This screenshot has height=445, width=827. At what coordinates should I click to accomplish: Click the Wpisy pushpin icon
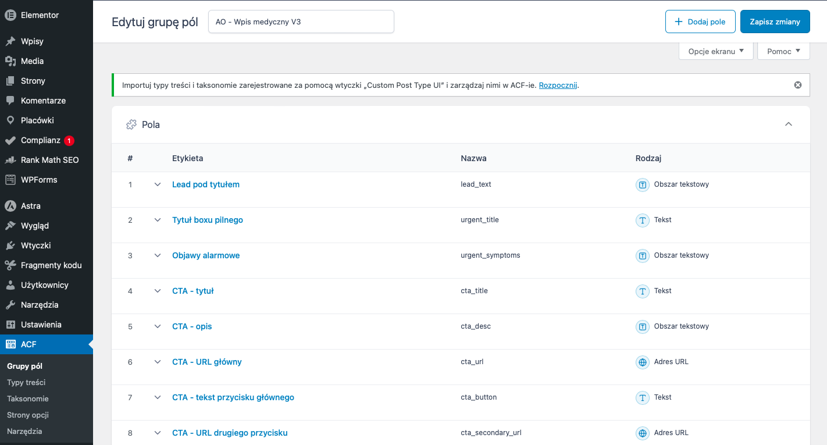click(10, 41)
